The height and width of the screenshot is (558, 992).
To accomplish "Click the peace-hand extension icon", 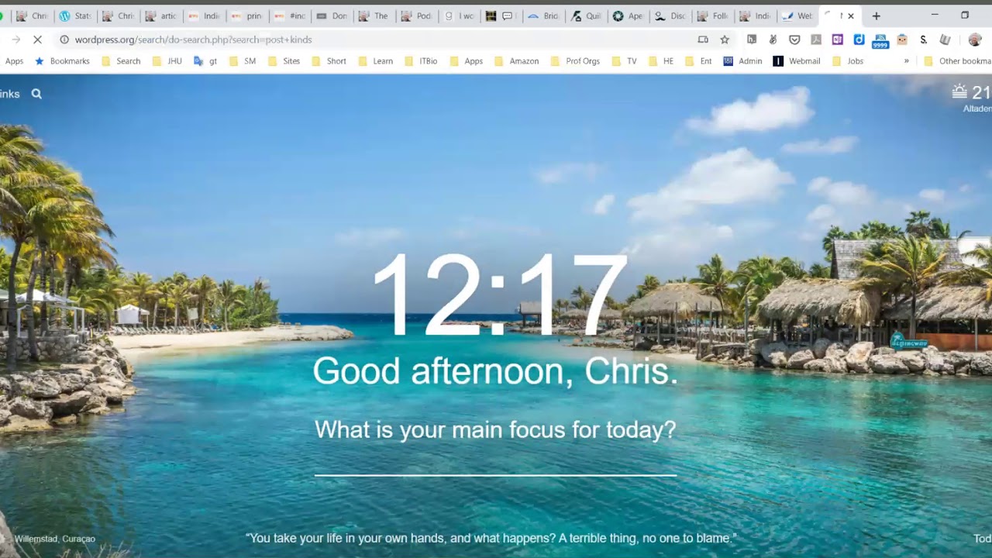I will 773,40.
